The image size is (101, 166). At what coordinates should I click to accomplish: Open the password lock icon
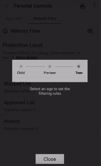83,6
